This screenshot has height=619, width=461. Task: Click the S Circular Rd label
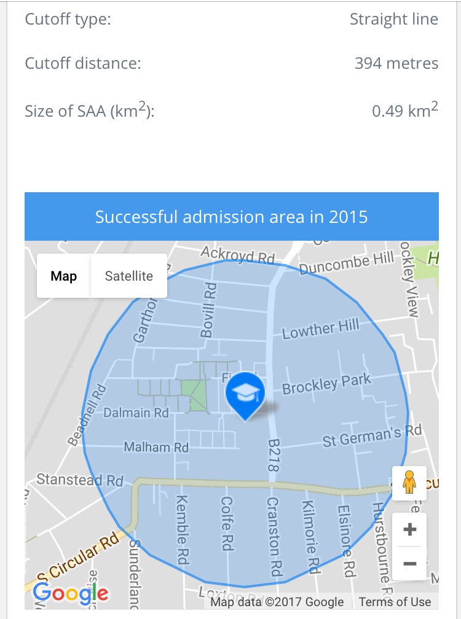[x=77, y=559]
